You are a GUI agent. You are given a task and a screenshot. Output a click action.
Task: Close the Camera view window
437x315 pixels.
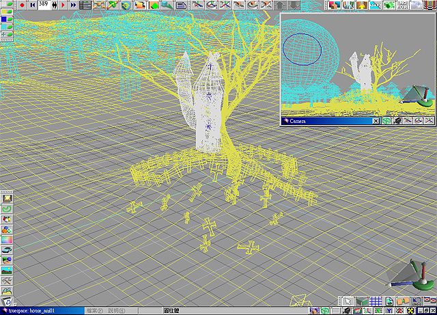coord(376,121)
